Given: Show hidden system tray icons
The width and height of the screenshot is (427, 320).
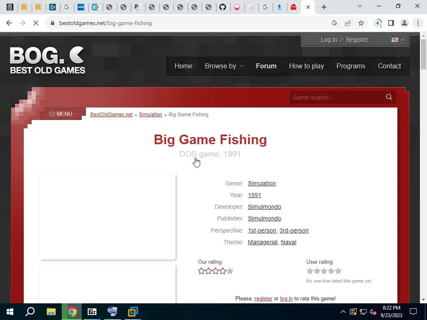Looking at the screenshot, I should (343, 312).
